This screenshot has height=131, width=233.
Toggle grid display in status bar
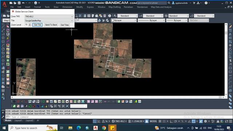(160, 121)
